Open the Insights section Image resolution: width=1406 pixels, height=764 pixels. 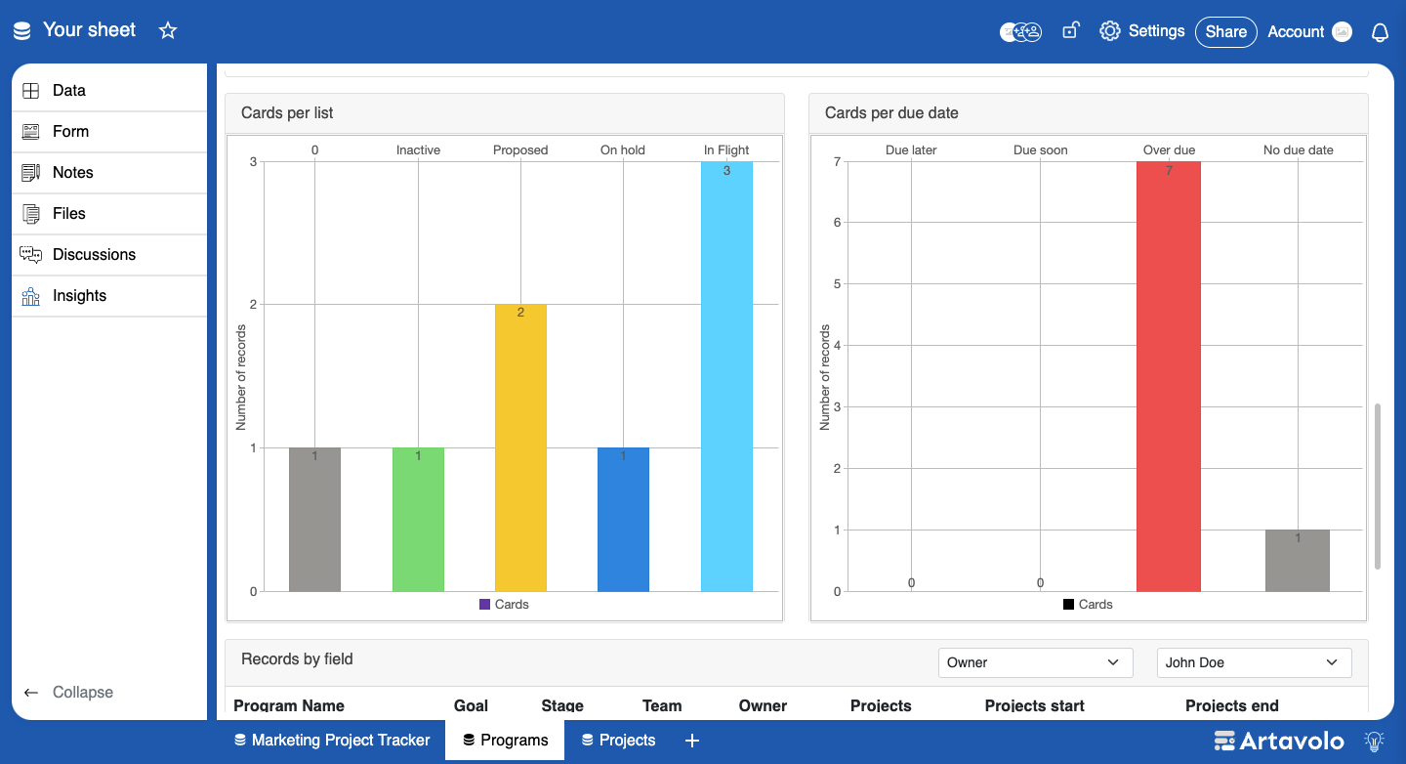pos(109,296)
